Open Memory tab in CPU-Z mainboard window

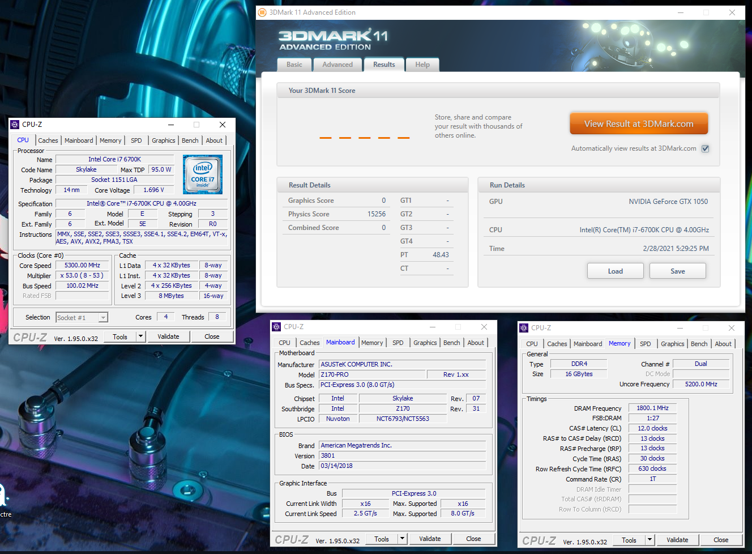(372, 343)
